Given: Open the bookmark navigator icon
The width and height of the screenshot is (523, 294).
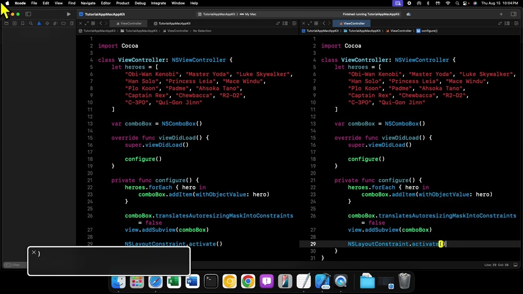Looking at the screenshot, I should pyautogui.click(x=22, y=23).
